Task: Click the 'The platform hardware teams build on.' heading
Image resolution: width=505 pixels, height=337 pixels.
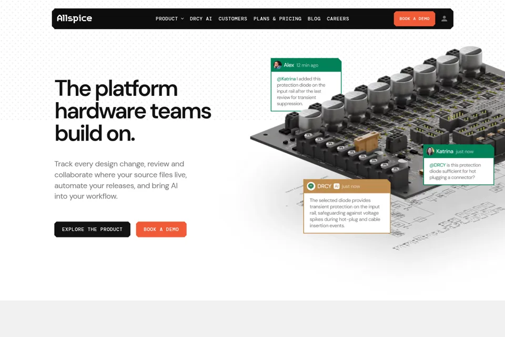Action: pos(133,111)
